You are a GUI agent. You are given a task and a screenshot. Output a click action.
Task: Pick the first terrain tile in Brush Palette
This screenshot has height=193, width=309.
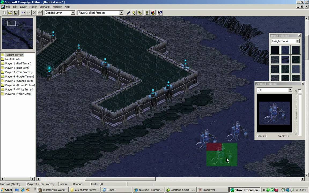275,50
